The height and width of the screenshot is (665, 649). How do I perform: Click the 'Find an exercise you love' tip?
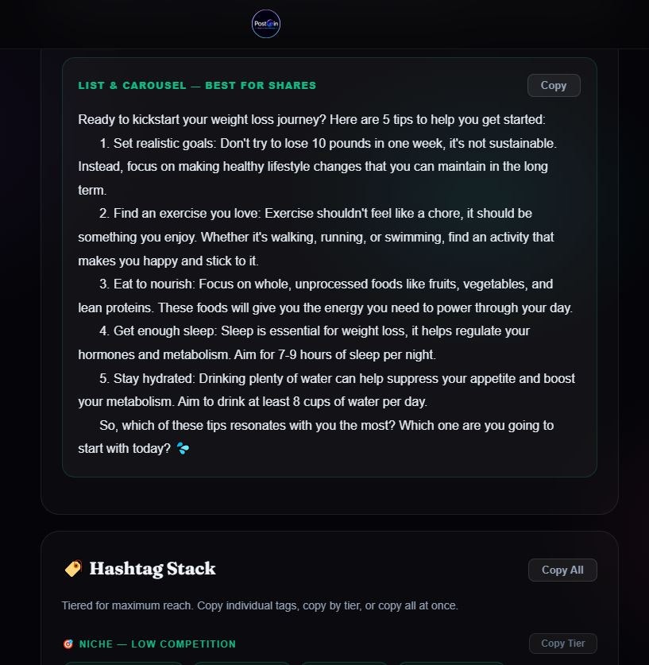coord(316,237)
